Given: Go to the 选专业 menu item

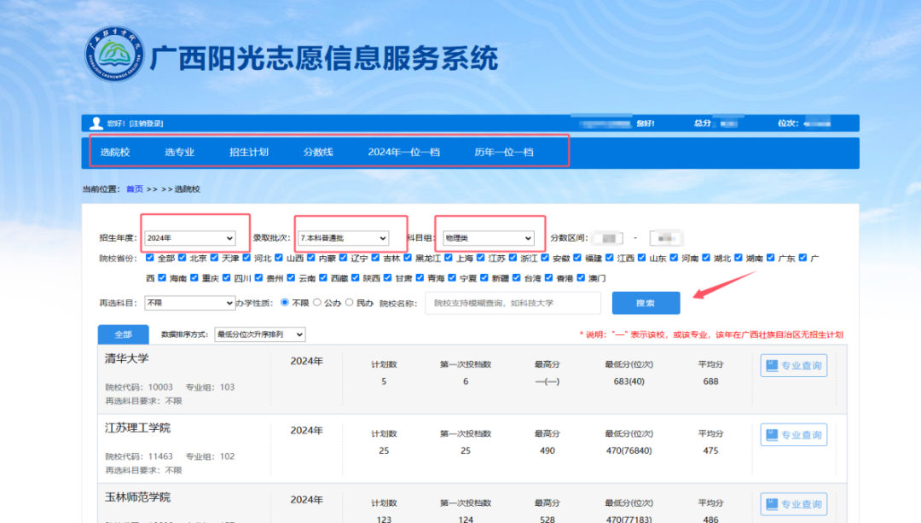Looking at the screenshot, I should pyautogui.click(x=180, y=153).
